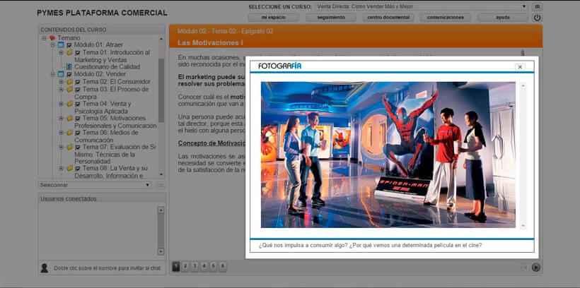The image size is (580, 288).
Task: Expand Tema 05 node
Action: 61,118
